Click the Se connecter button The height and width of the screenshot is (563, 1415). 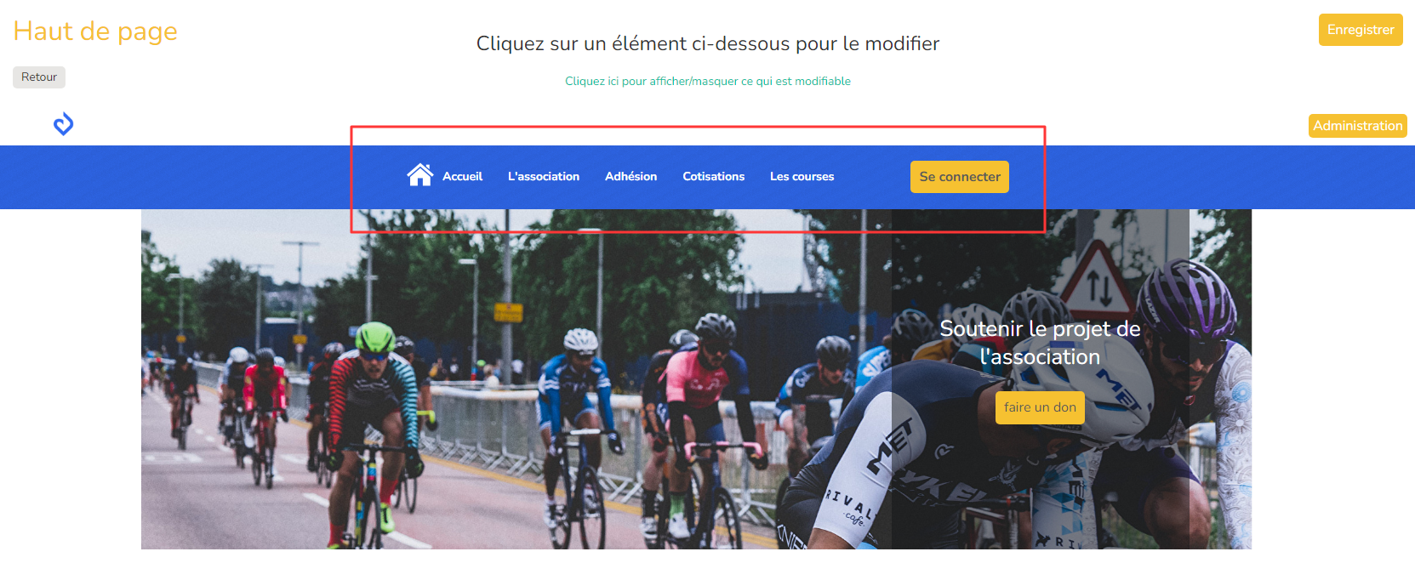pos(960,177)
